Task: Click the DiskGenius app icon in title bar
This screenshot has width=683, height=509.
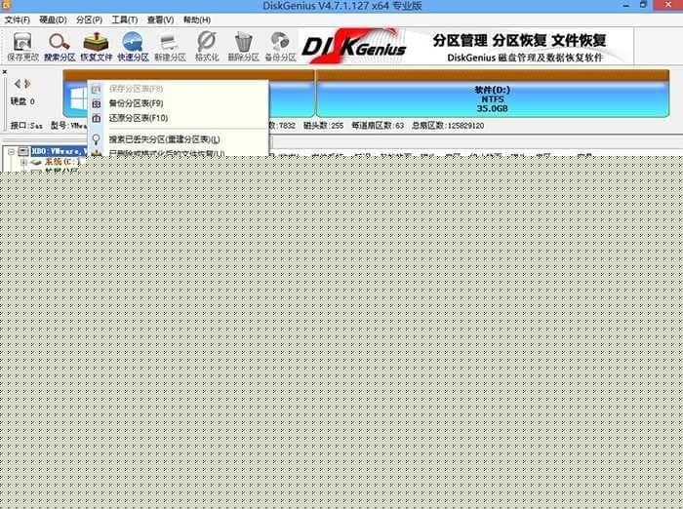Action: [x=5, y=5]
